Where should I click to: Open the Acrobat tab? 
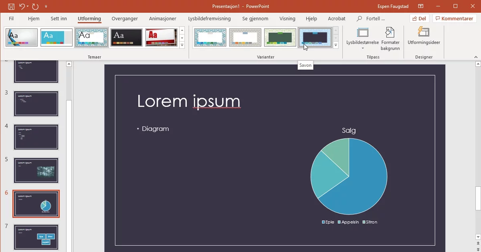tap(337, 18)
